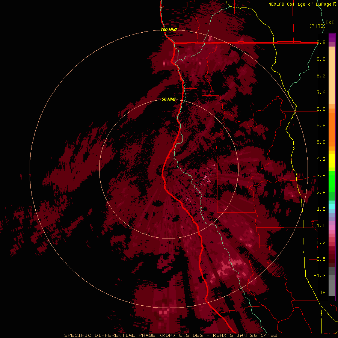
Task: Pick the purple segment atop the color scale
Action: click(332, 38)
